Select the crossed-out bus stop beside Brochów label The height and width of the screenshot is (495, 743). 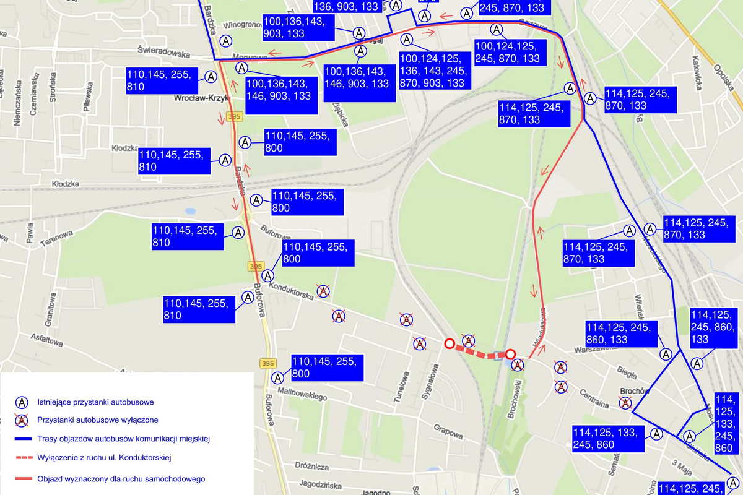(x=625, y=403)
